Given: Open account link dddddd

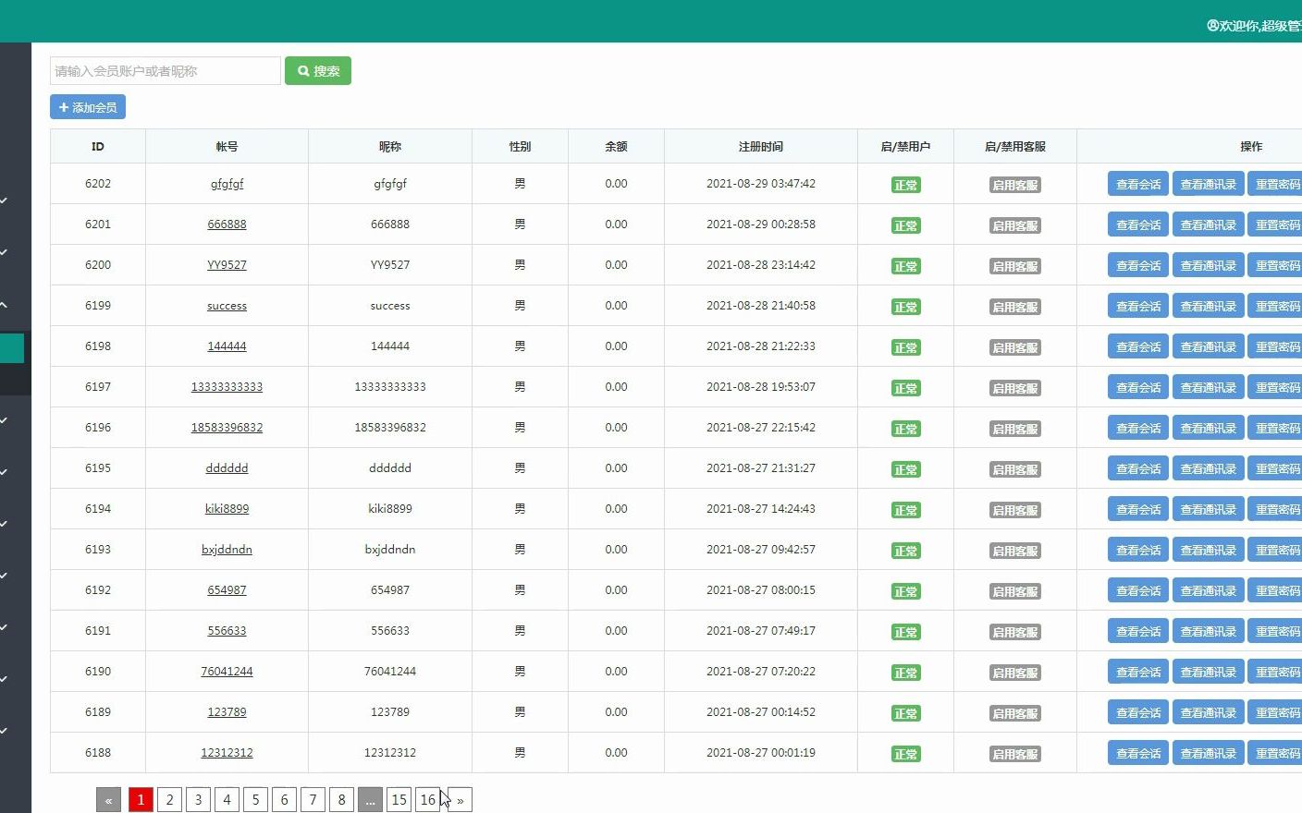Looking at the screenshot, I should click(x=227, y=468).
